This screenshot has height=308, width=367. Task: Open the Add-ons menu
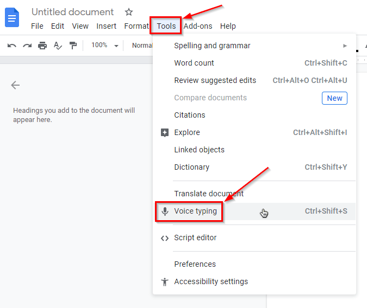[x=198, y=26]
